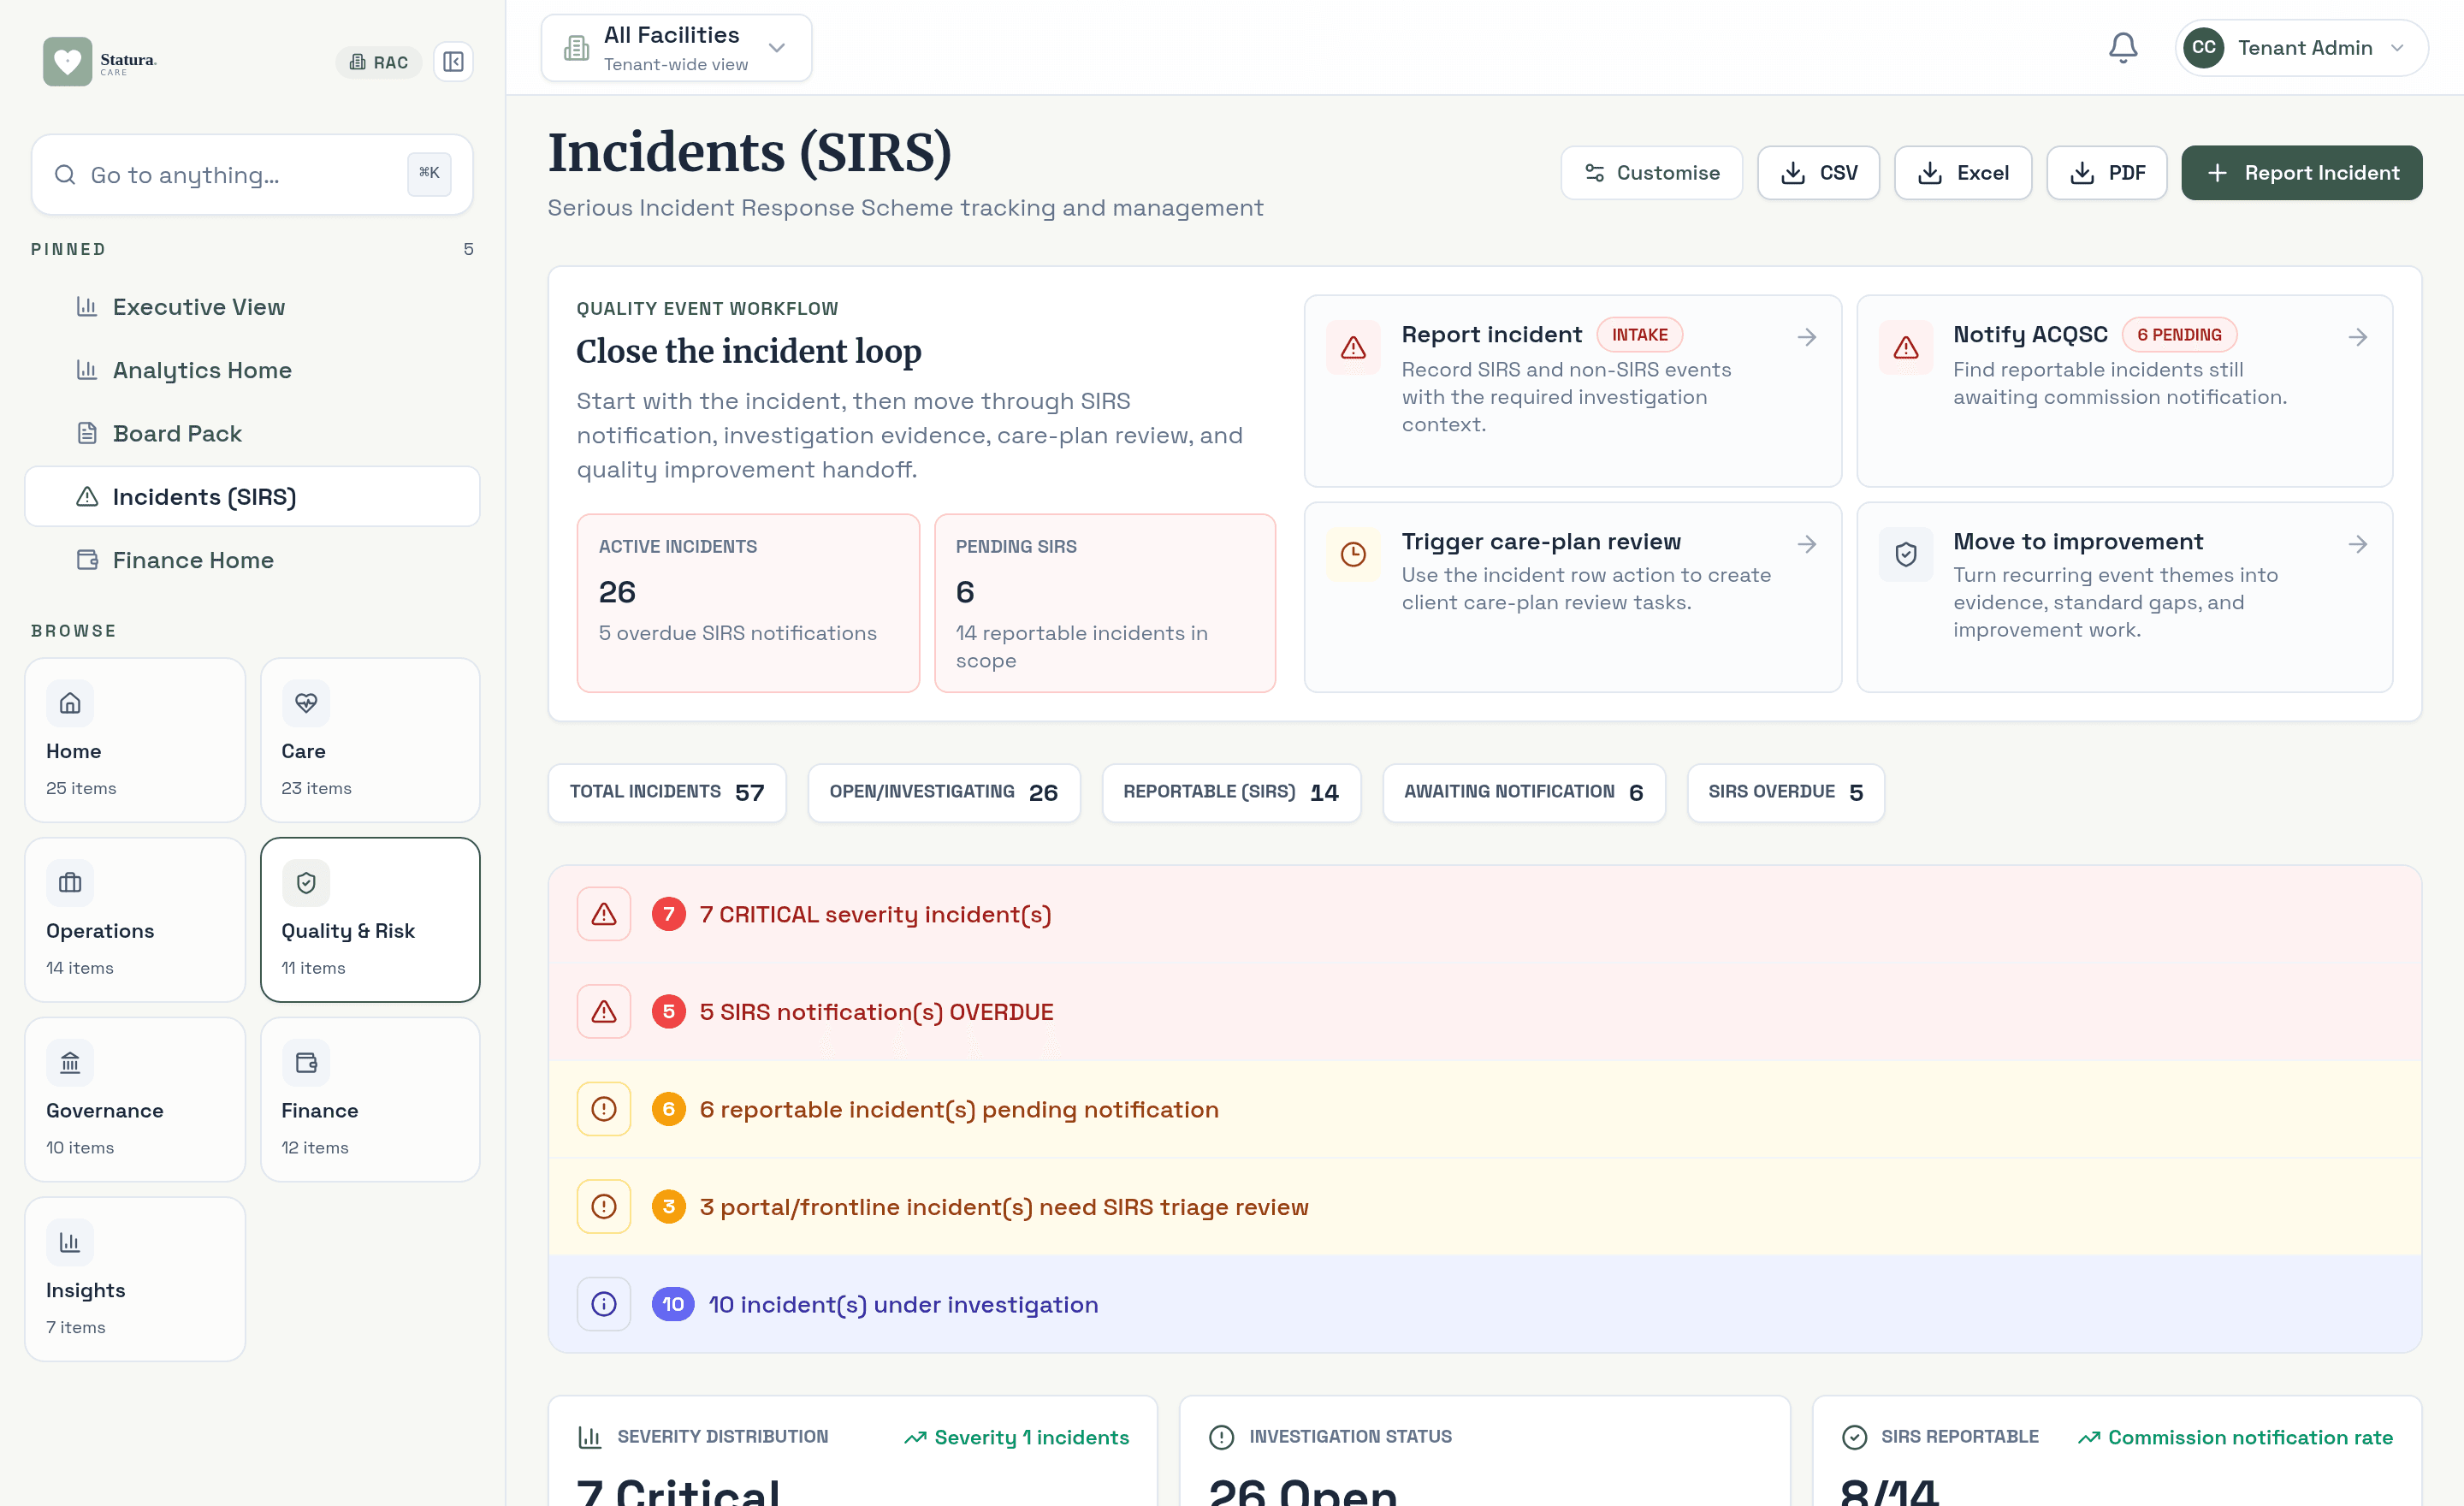This screenshot has height=1506, width=2464.
Task: Open the Tenant Admin user menu
Action: 2301,47
